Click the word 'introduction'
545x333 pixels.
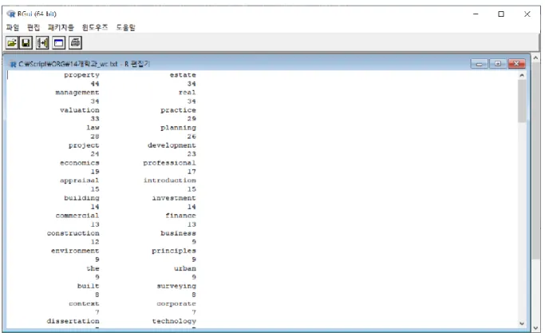pyautogui.click(x=170, y=180)
